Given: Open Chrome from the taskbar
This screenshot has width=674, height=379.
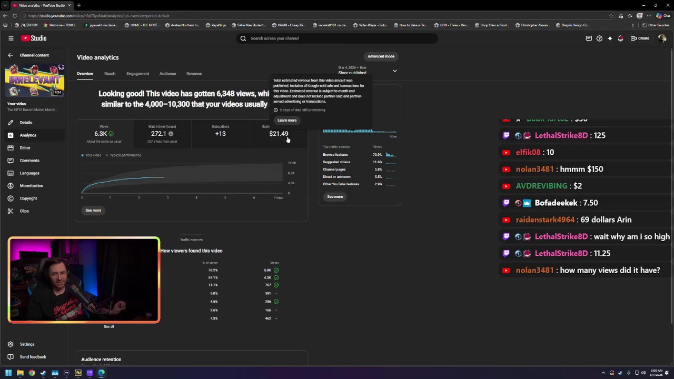Looking at the screenshot, I should point(32,373).
